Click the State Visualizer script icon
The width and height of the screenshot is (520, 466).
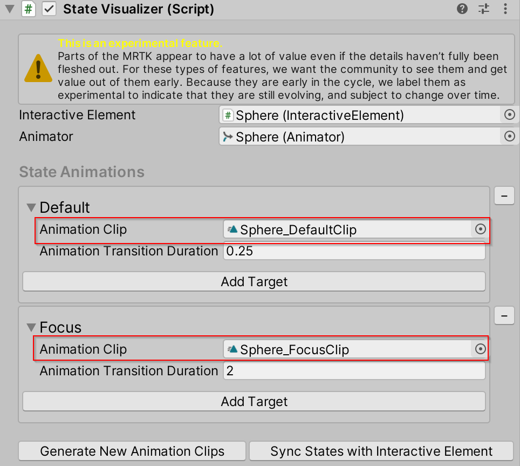point(29,9)
